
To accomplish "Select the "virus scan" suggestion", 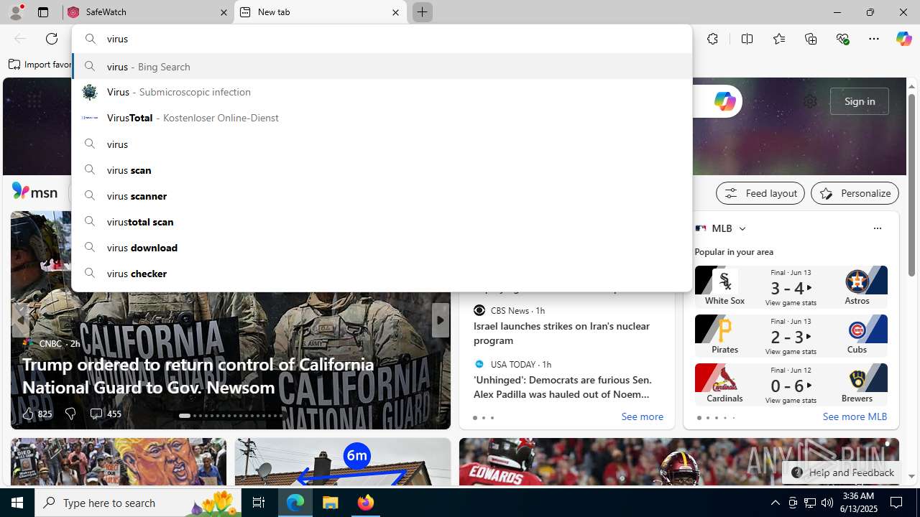I will (382, 170).
